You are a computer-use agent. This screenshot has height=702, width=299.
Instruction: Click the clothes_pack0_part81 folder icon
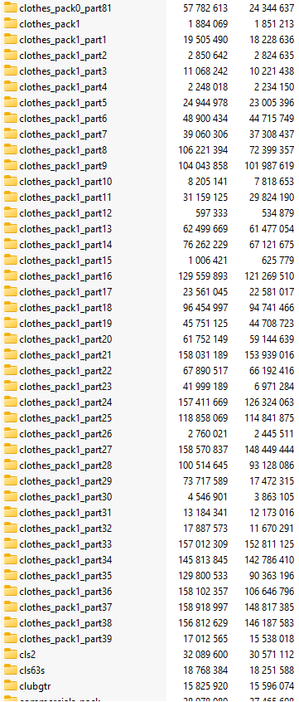[x=10, y=8]
